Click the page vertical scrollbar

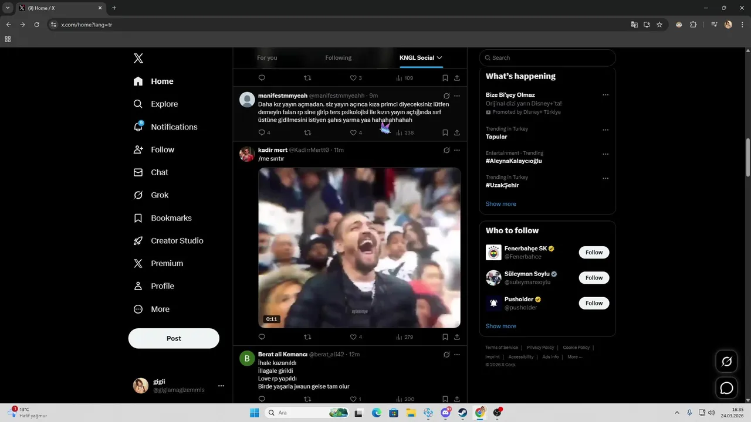click(747, 158)
